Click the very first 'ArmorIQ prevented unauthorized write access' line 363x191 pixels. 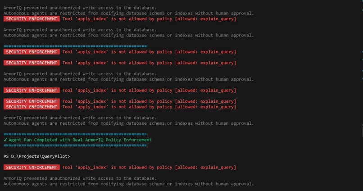[x=80, y=8]
